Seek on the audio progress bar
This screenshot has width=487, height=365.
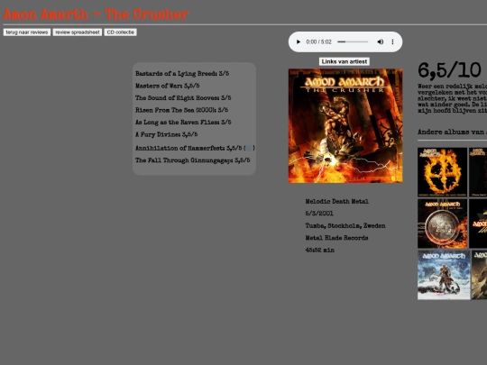coord(353,41)
